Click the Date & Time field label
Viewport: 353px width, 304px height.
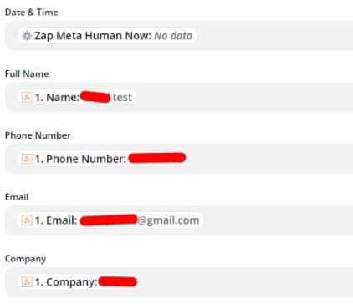pos(32,13)
